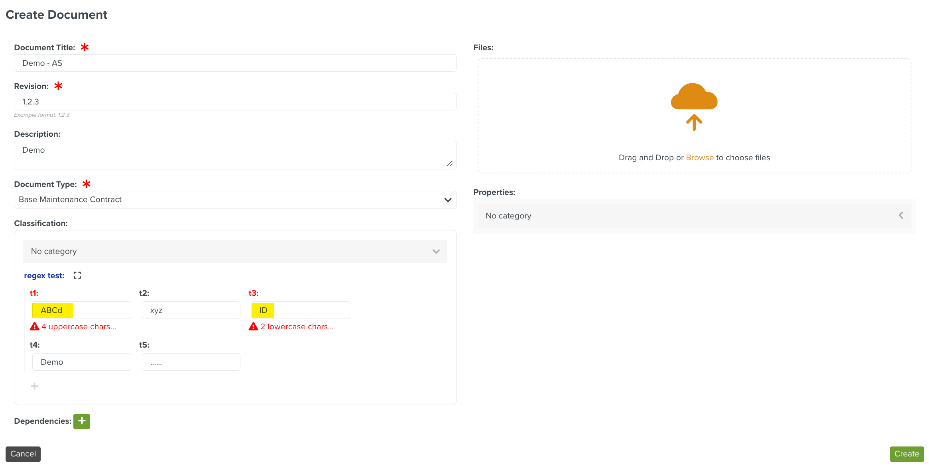Focus the Revision input field

click(235, 102)
